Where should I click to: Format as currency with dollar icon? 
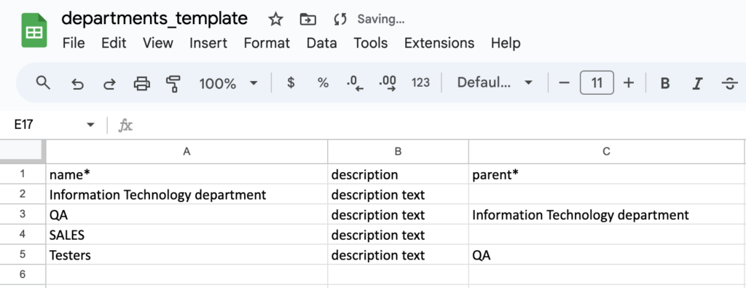pos(291,83)
